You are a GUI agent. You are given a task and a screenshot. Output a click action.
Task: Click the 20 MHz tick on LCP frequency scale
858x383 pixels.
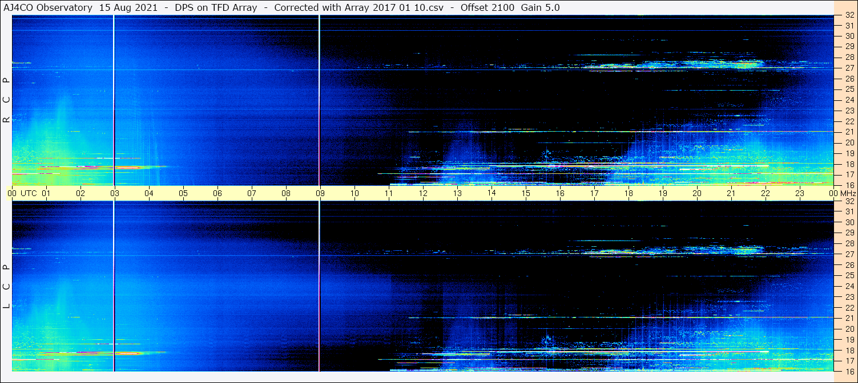849,329
